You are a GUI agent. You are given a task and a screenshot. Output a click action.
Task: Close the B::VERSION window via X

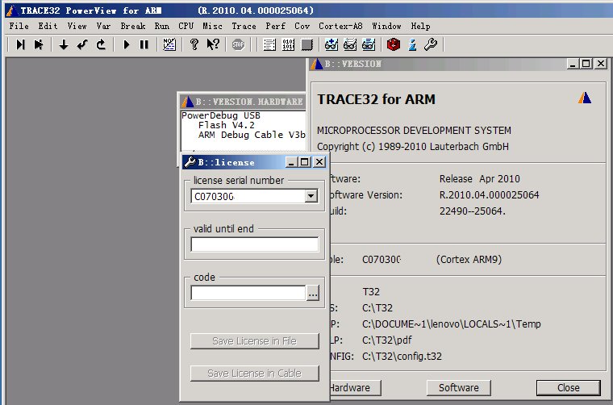coord(600,63)
